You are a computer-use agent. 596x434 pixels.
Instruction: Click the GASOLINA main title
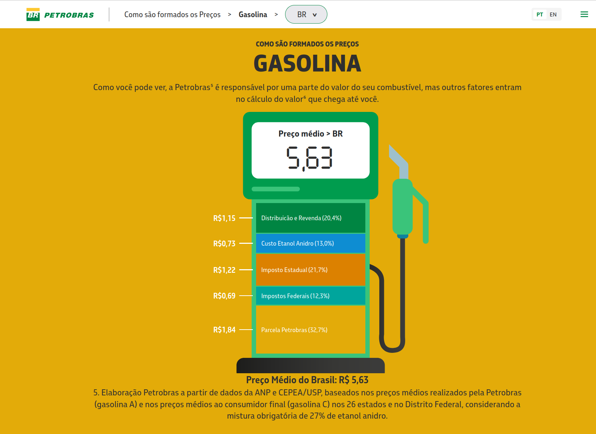(307, 64)
